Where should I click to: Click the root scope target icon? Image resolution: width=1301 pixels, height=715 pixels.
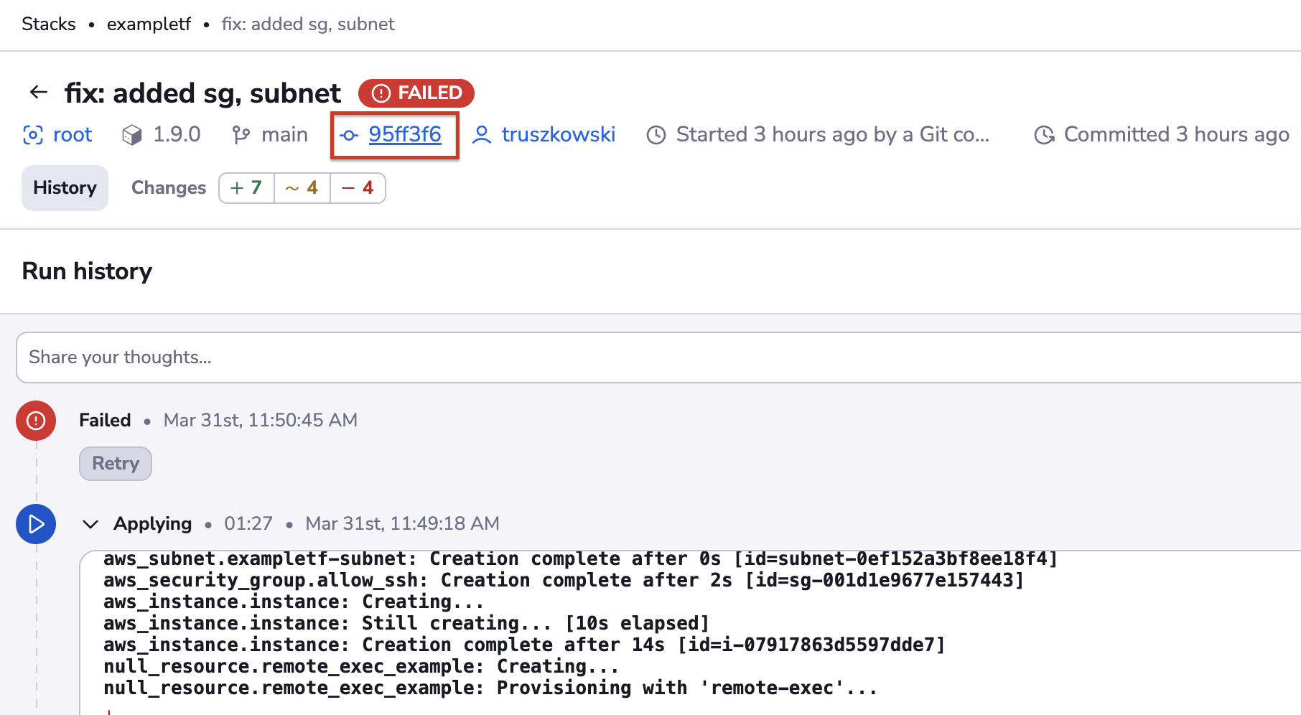[x=33, y=134]
